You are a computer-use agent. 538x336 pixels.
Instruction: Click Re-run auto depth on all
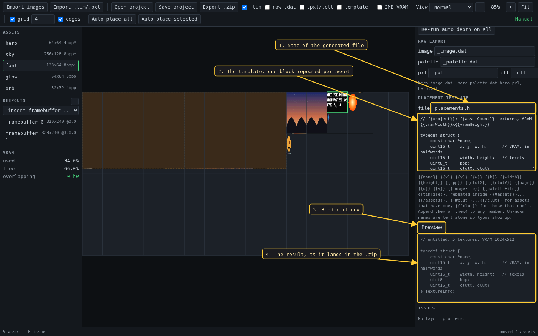[456, 30]
